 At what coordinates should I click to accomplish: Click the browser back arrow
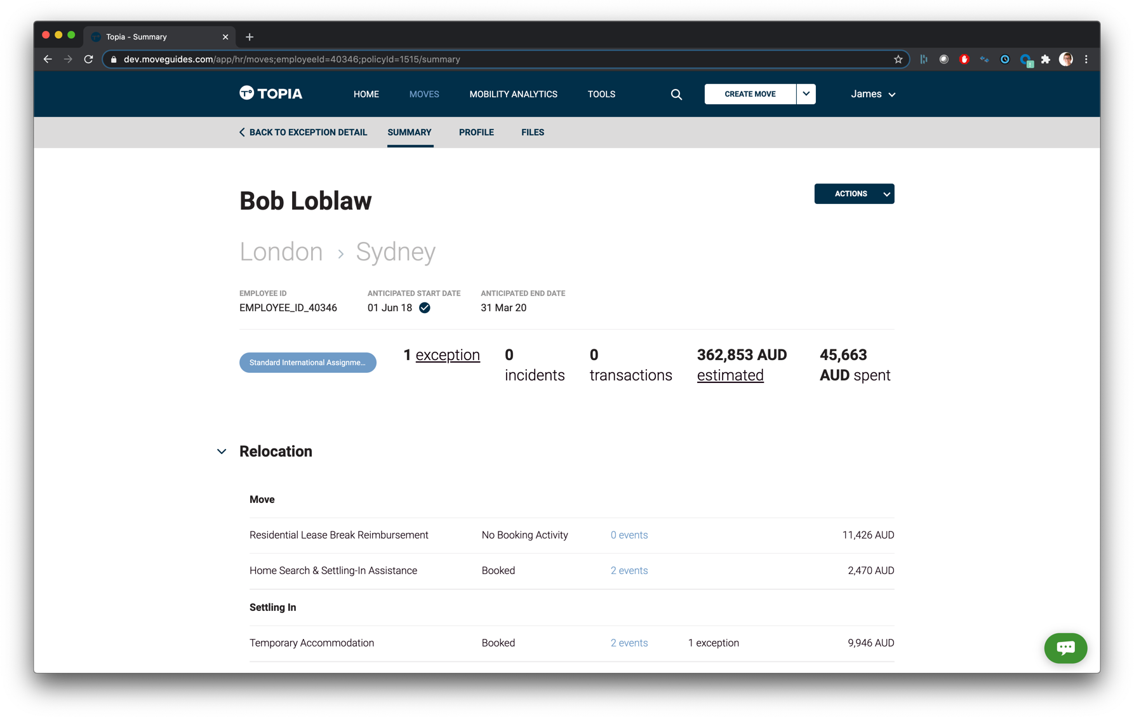[x=48, y=59]
